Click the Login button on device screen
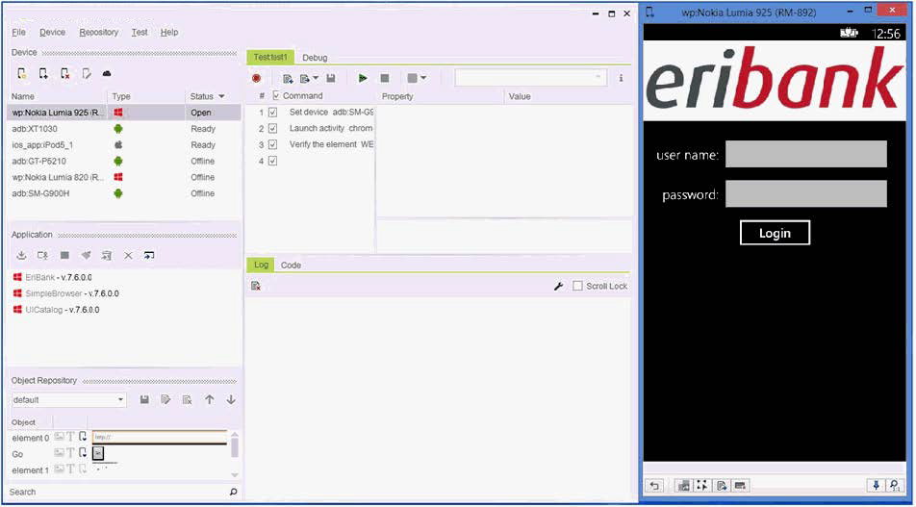Image resolution: width=916 pixels, height=507 pixels. (x=775, y=233)
